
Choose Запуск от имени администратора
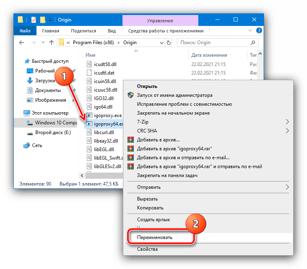[208, 95]
